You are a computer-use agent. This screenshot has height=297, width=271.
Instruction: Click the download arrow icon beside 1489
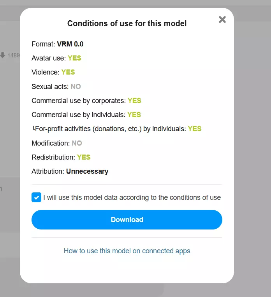click(x=3, y=55)
